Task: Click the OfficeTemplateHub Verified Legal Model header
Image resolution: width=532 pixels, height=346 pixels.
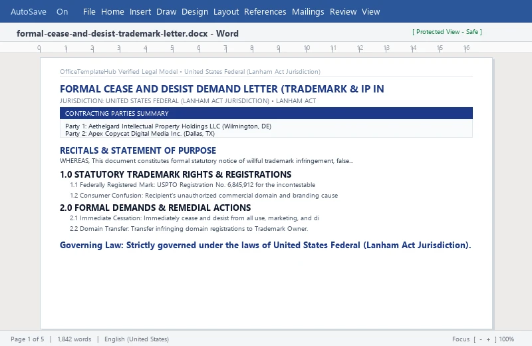Action: (190, 72)
